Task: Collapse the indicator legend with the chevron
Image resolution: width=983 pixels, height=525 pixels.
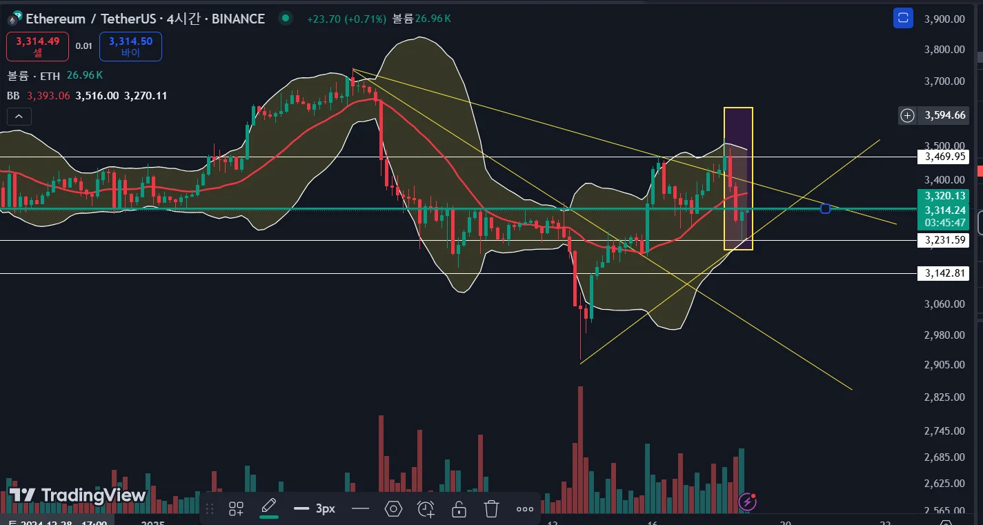Action: point(19,117)
